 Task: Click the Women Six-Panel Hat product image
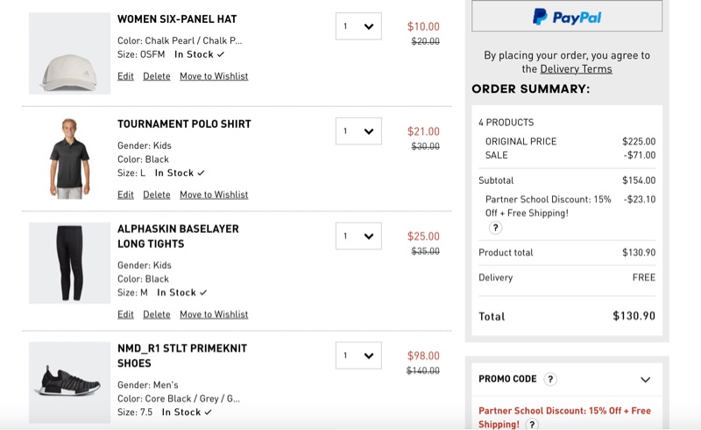coord(70,53)
